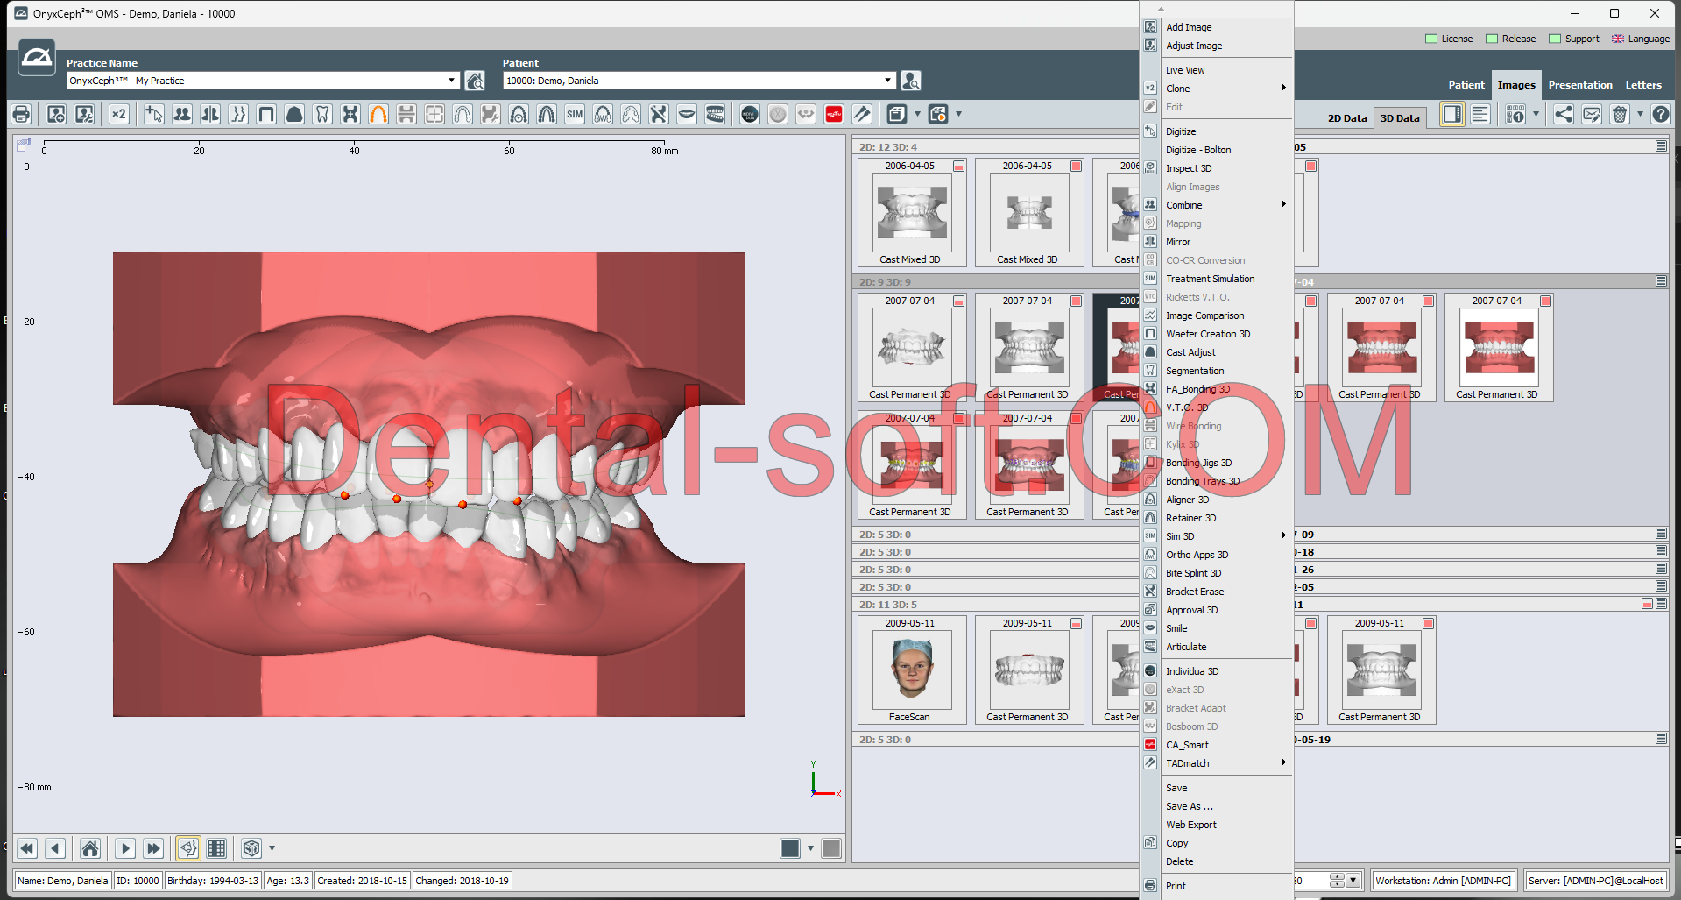Click the dark blue background color swatch

click(x=790, y=848)
